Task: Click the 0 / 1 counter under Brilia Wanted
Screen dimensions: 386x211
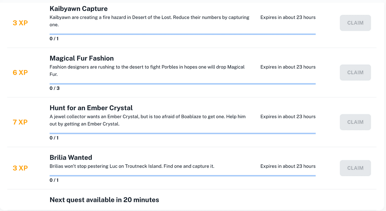Action: tap(54, 180)
